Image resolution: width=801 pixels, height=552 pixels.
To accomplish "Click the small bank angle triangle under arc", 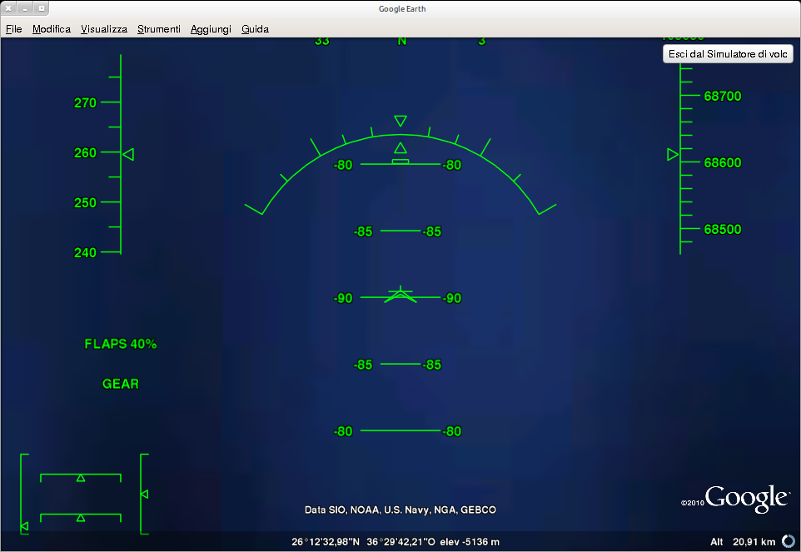I will tap(400, 148).
